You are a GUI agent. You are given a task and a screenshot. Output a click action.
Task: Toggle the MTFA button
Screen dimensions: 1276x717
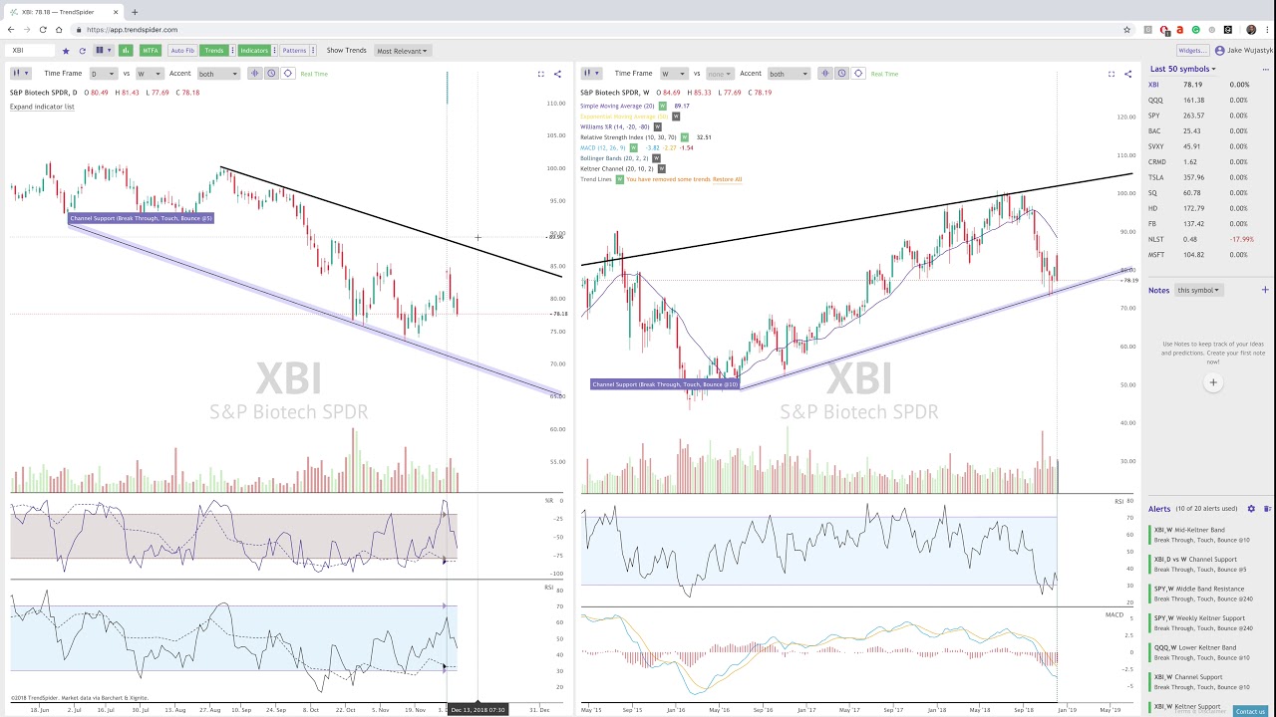click(x=151, y=50)
